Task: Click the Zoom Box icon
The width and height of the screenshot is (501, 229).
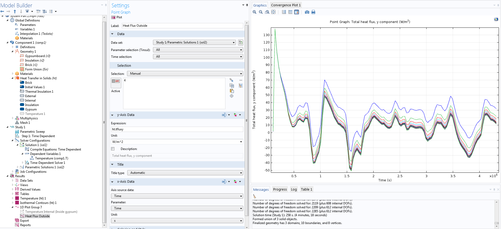Action: pos(267,12)
